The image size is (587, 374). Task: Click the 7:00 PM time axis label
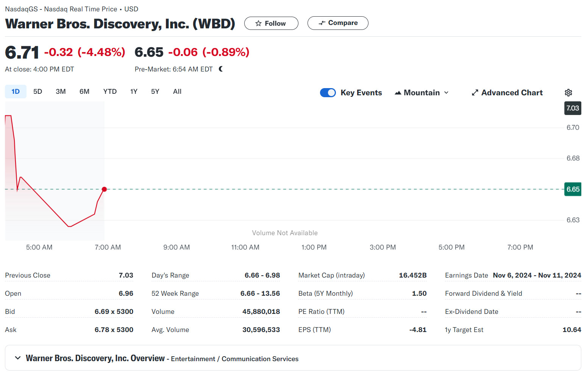tap(520, 247)
